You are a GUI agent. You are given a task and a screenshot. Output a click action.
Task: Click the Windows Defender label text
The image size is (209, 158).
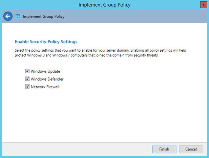pos(47,79)
